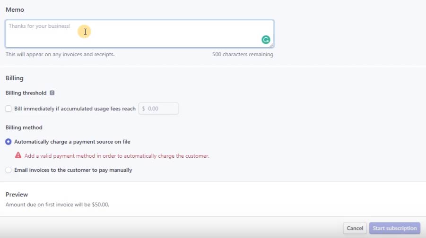Click the 'Preview' heading
This screenshot has height=238, width=426.
(x=17, y=195)
